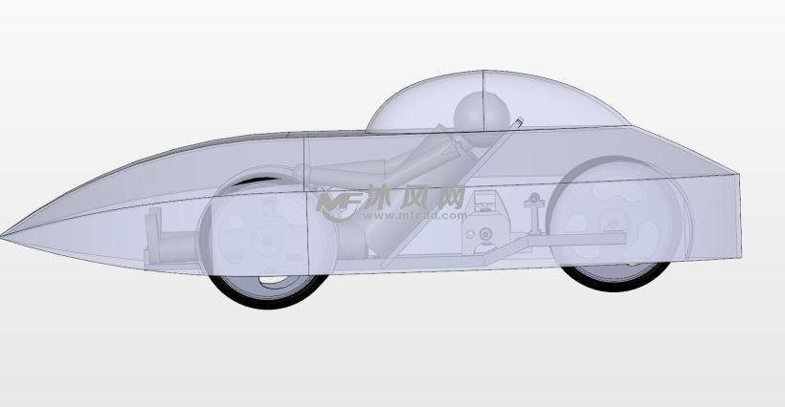The width and height of the screenshot is (785, 407).
Task: Pick the transparent canopy dome
Action: tap(498, 101)
